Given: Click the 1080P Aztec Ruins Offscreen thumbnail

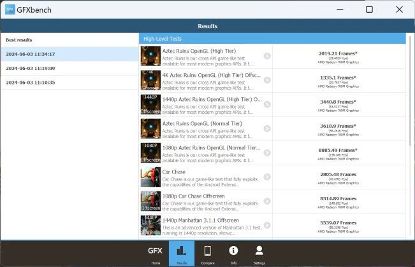Looking at the screenshot, I should [150, 153].
